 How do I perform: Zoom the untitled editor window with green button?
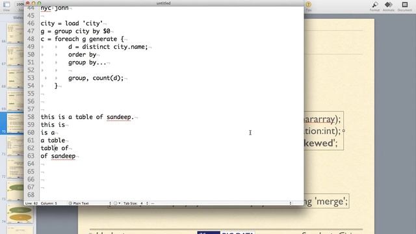pyautogui.click(x=39, y=3)
